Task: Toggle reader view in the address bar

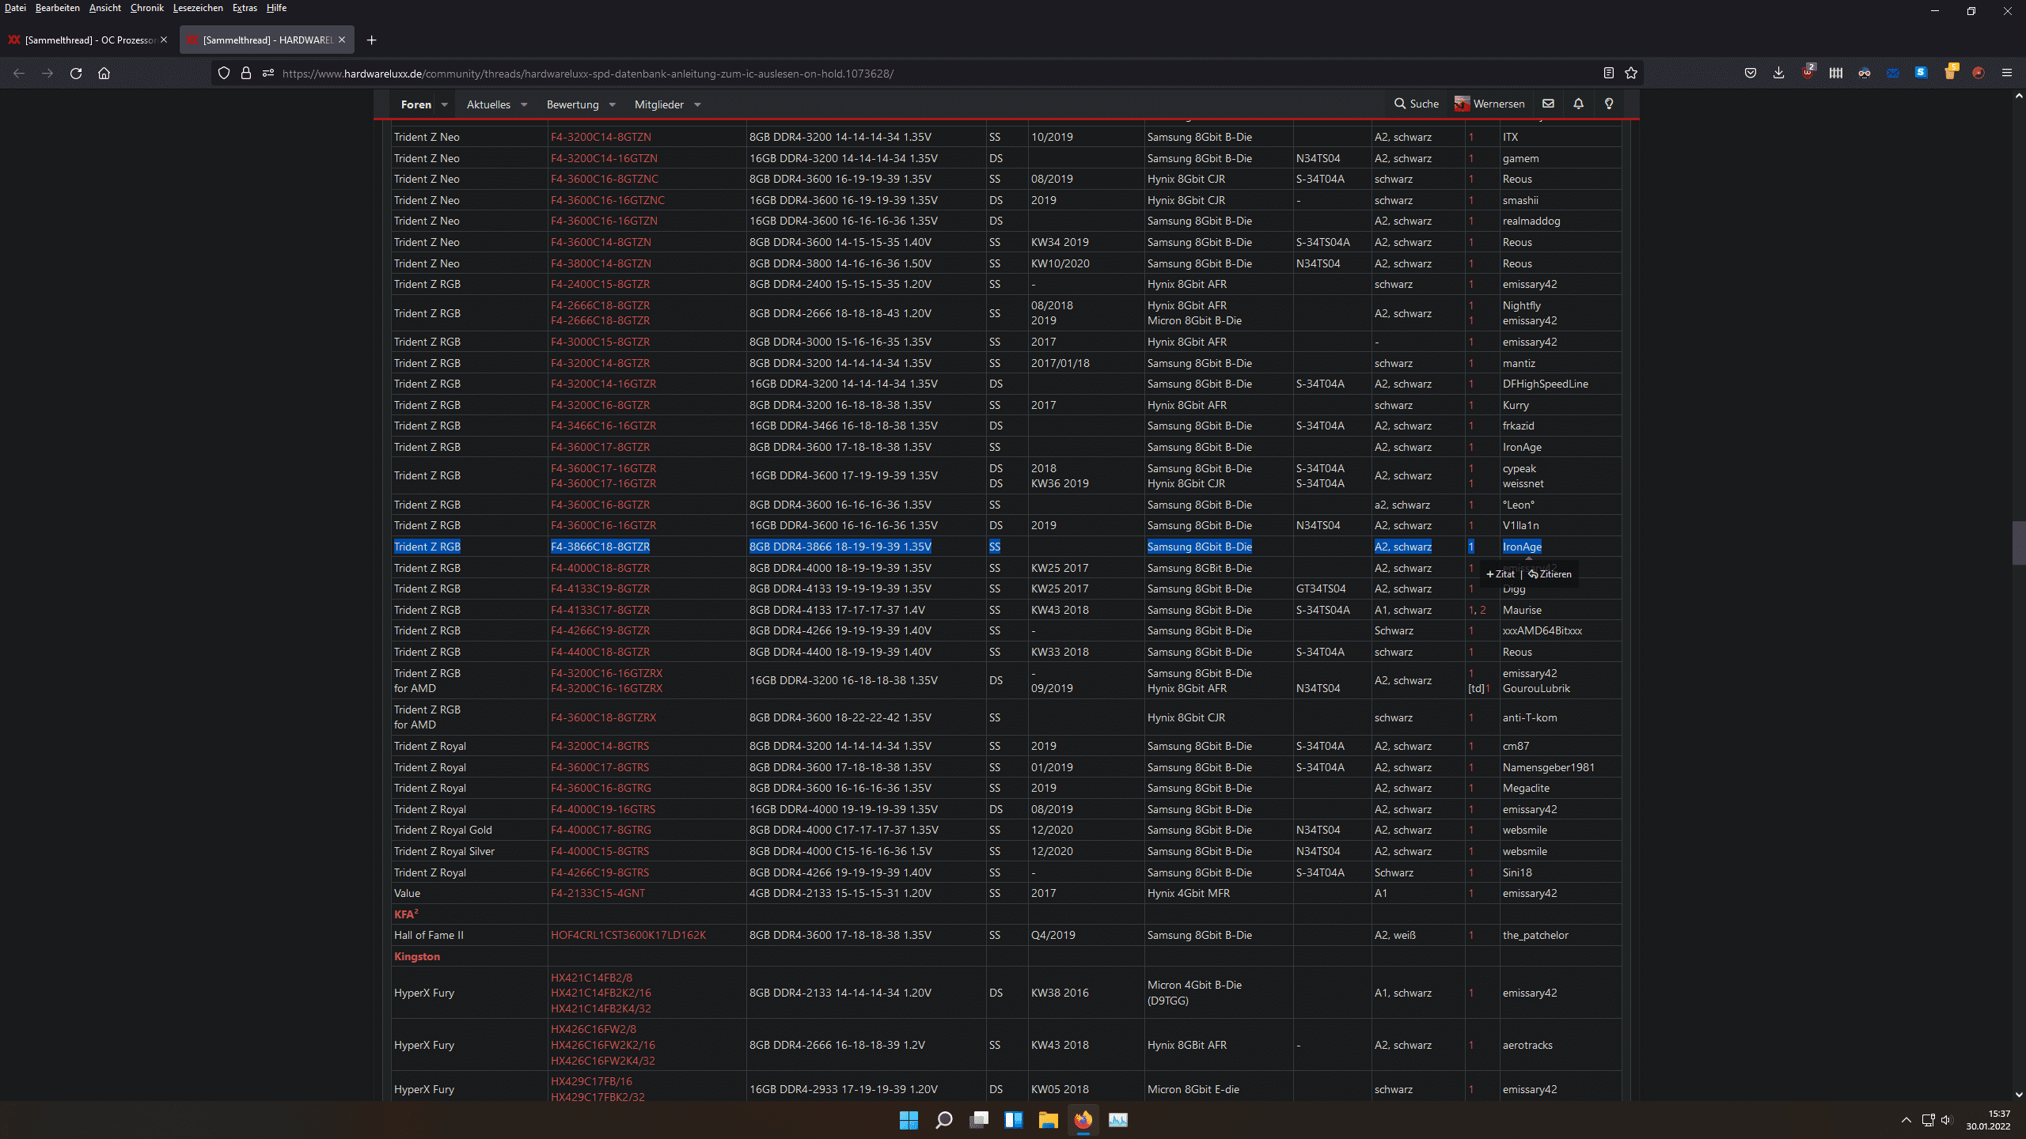Action: pyautogui.click(x=1608, y=74)
